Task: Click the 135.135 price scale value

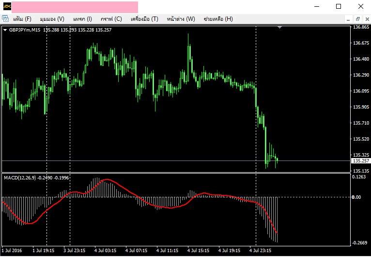Action: pos(361,171)
